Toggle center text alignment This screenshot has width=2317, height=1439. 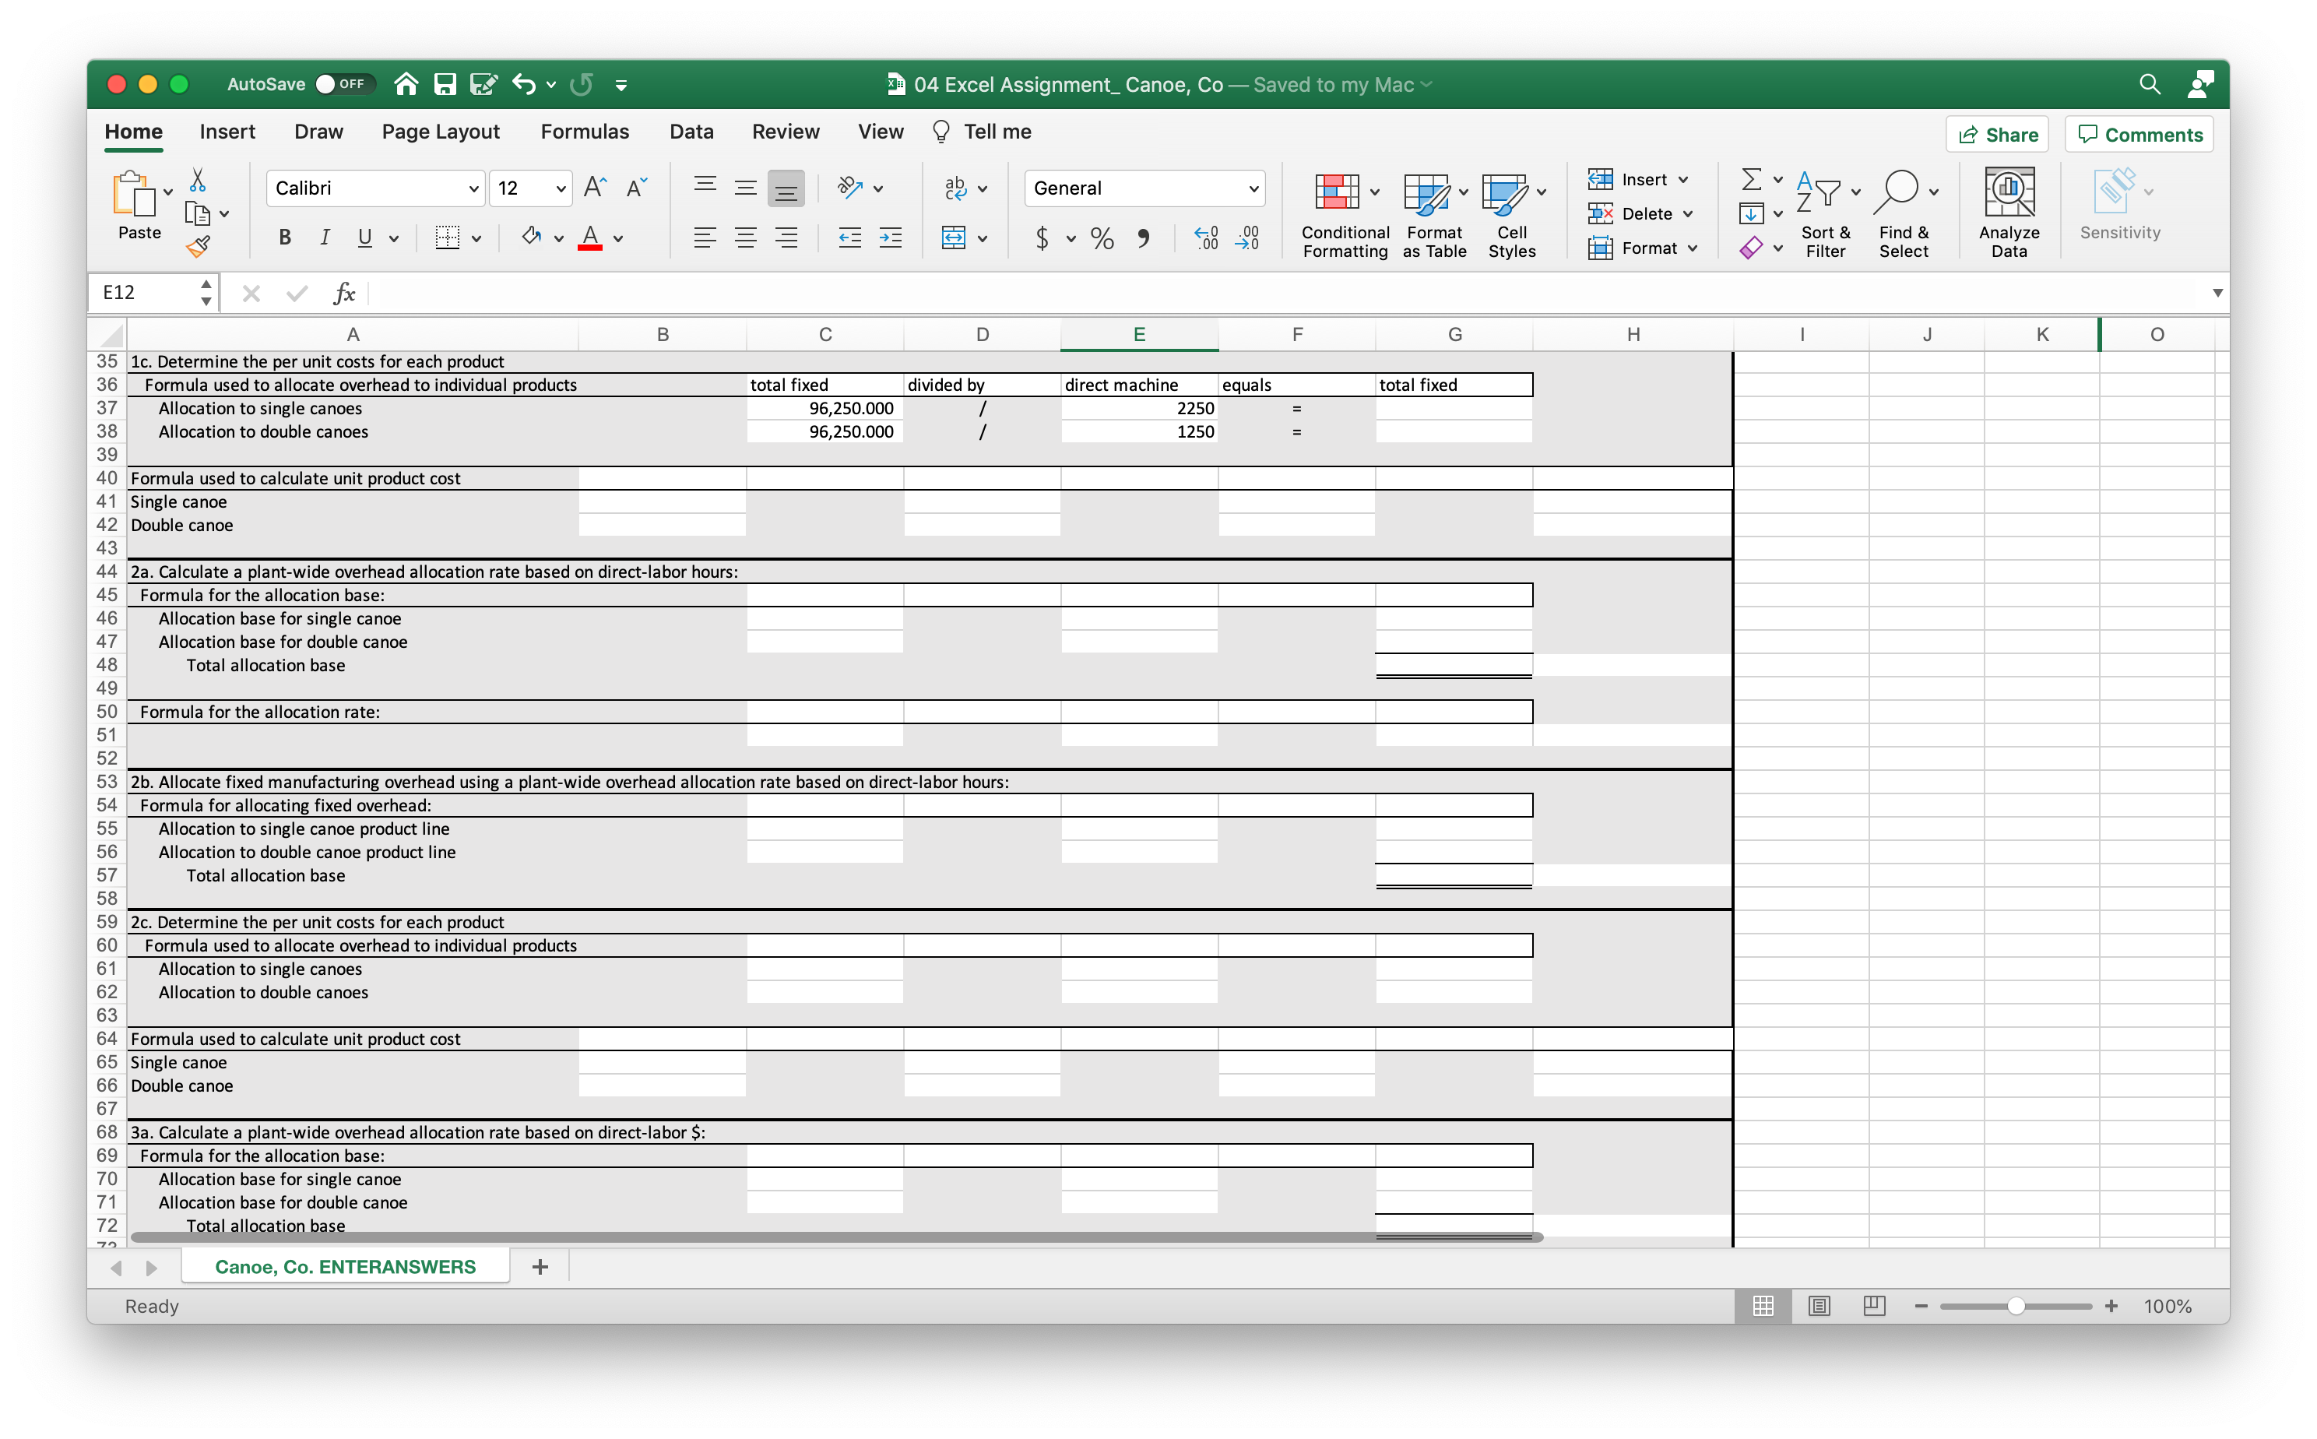click(745, 238)
